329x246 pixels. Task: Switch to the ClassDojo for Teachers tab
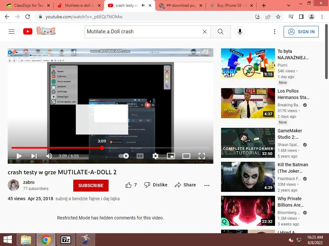(x=28, y=5)
